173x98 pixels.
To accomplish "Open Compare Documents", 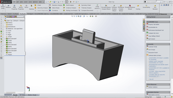I will point(86,10).
